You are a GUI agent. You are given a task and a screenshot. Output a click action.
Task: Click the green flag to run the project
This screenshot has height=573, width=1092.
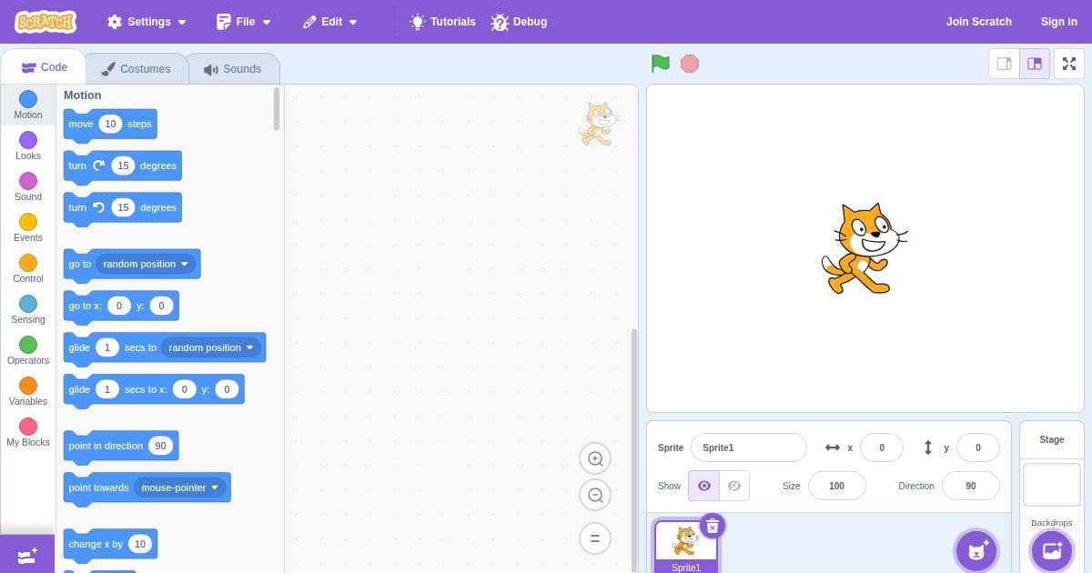661,64
